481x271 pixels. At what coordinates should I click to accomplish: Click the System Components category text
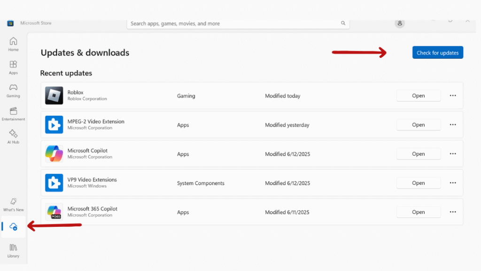[201, 183]
